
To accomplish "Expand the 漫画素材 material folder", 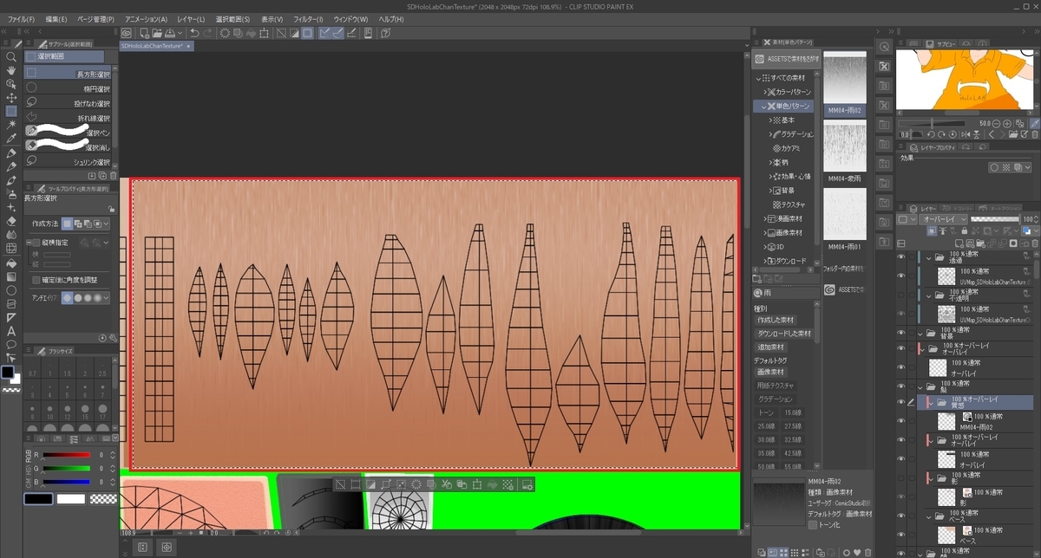I will point(765,218).
